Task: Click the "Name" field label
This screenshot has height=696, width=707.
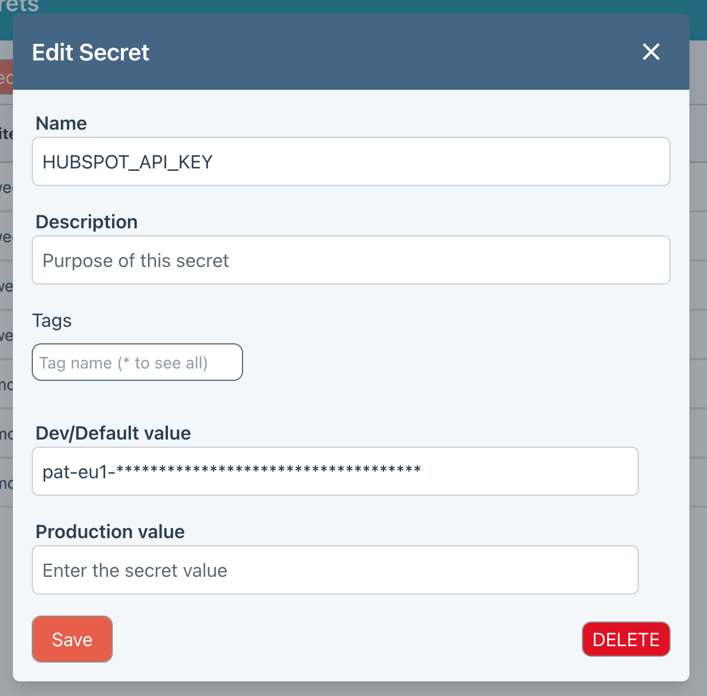Action: point(61,123)
